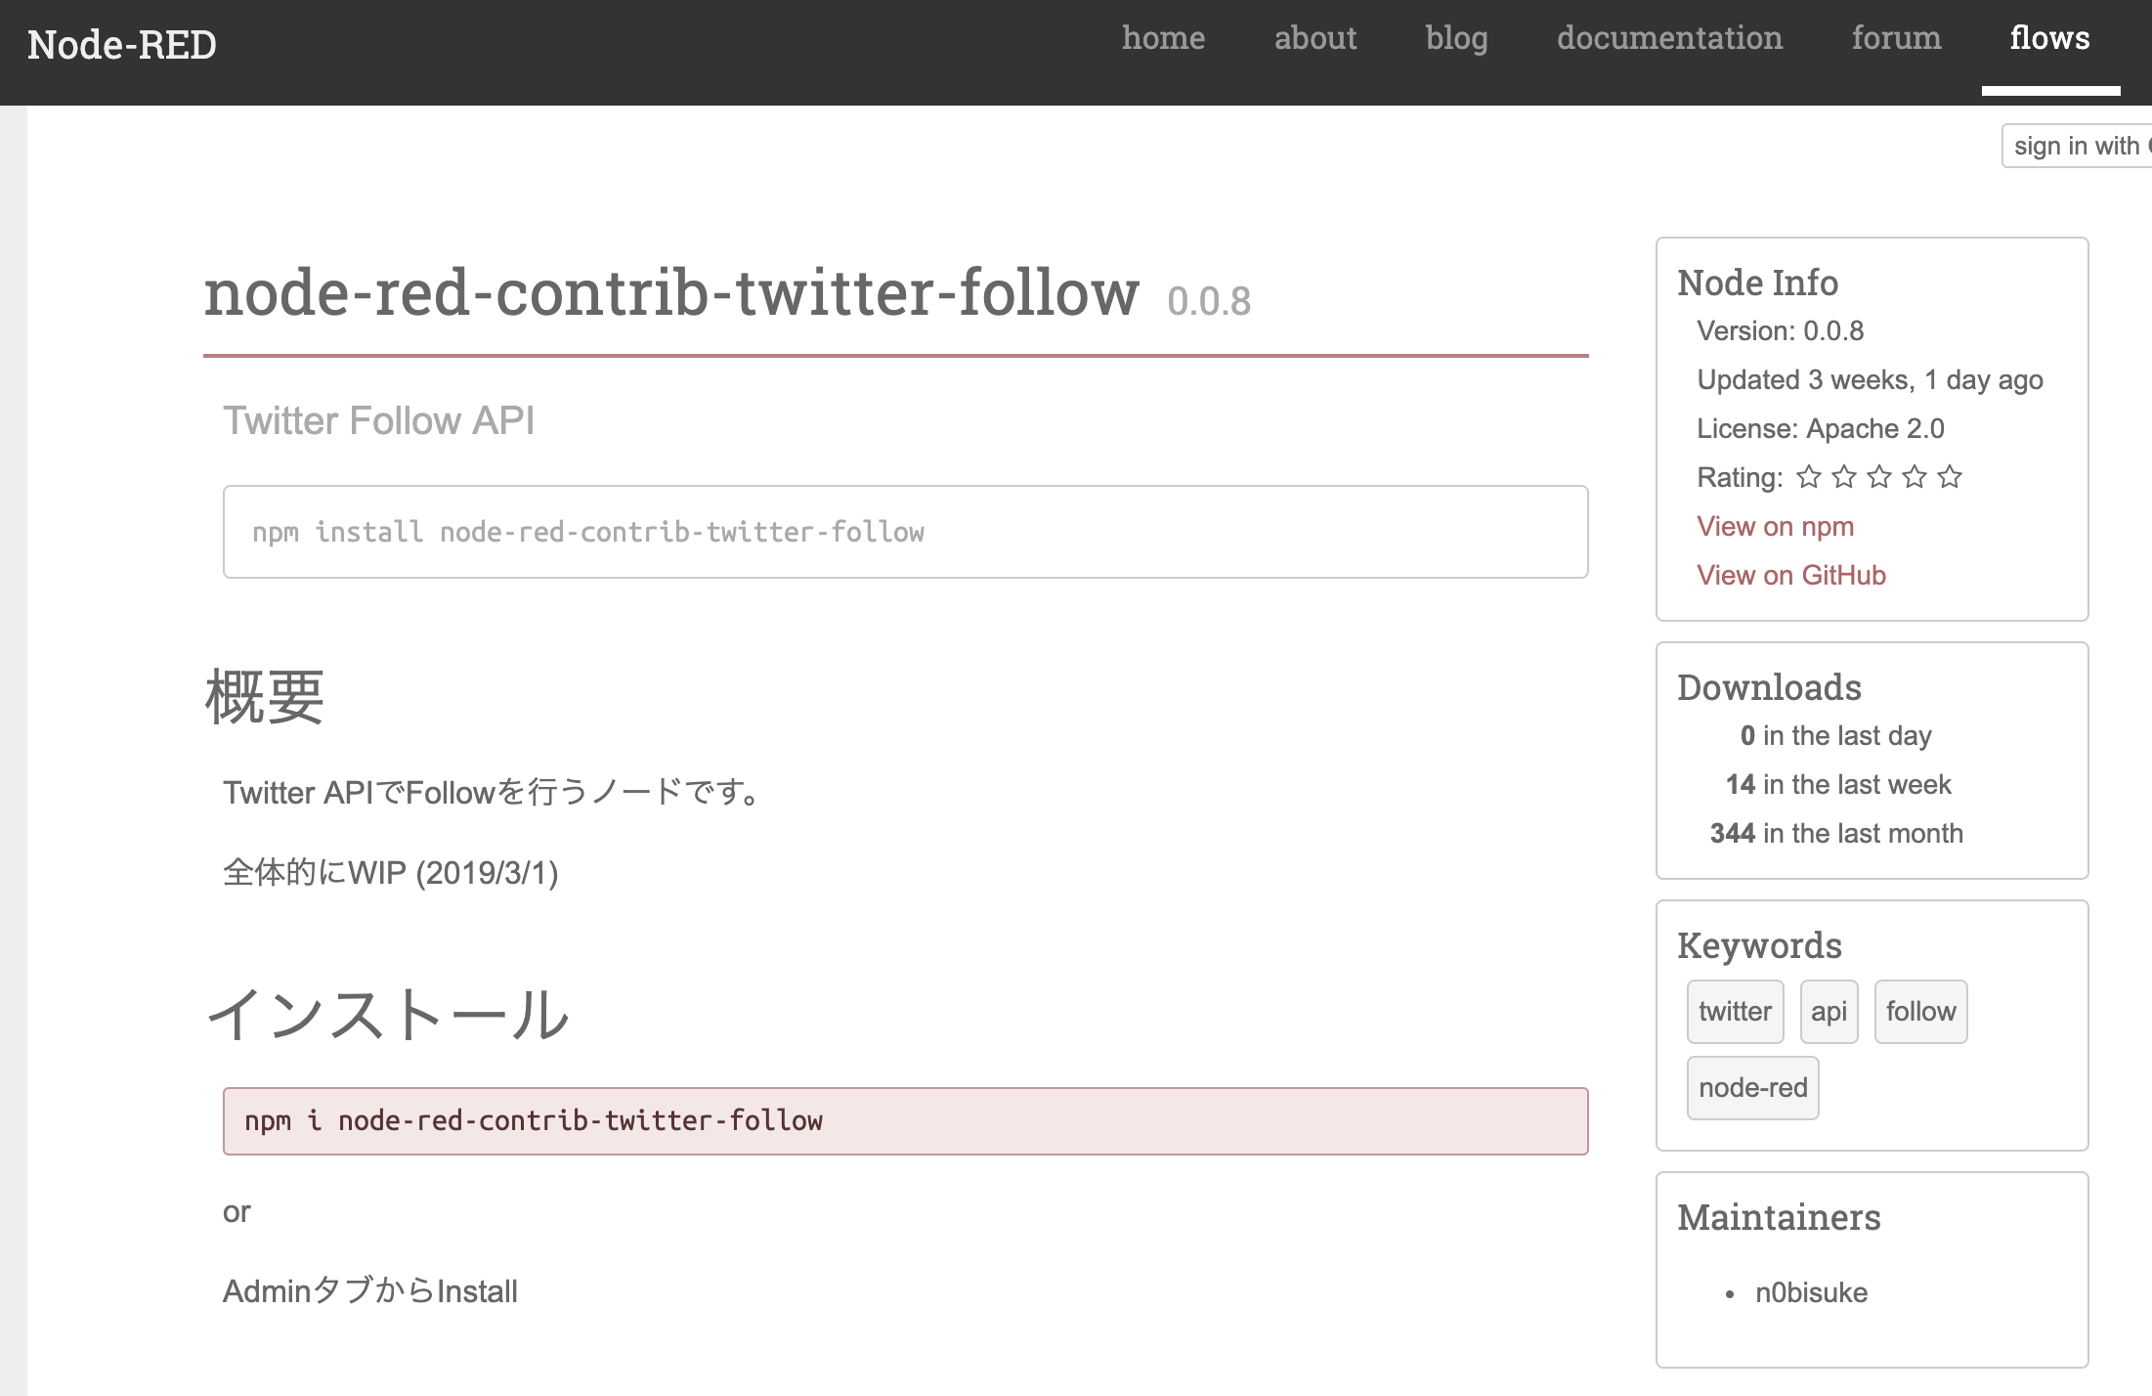Go to the forum link
The height and width of the screenshot is (1396, 2152).
pos(1896,38)
